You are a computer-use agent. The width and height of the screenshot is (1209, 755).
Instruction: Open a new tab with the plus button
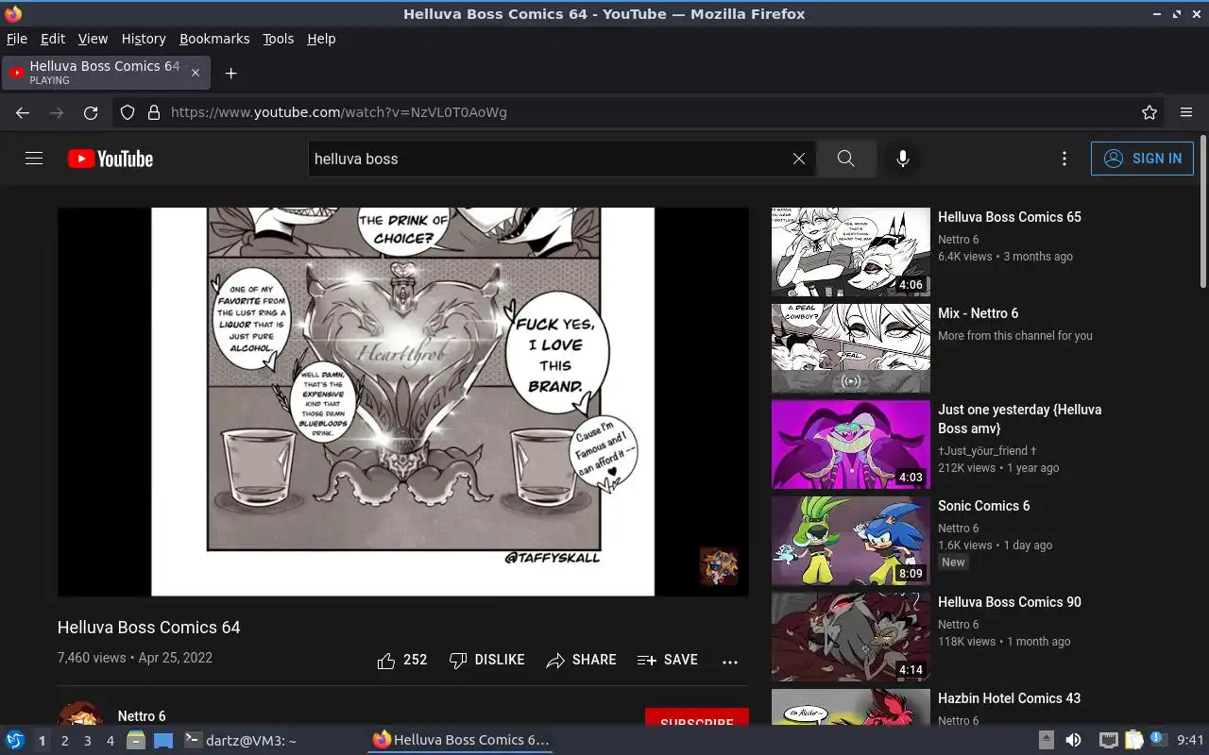(230, 73)
